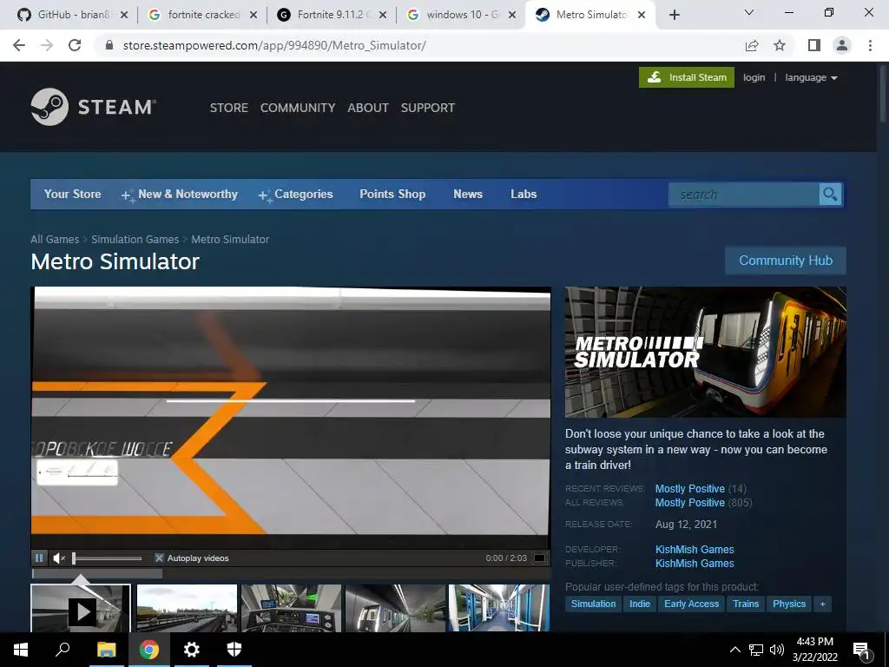The width and height of the screenshot is (889, 667).
Task: Close the GitHub tab
Action: 124,15
